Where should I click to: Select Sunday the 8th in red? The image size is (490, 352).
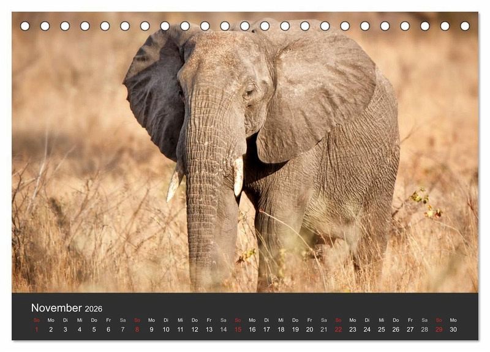click(137, 329)
